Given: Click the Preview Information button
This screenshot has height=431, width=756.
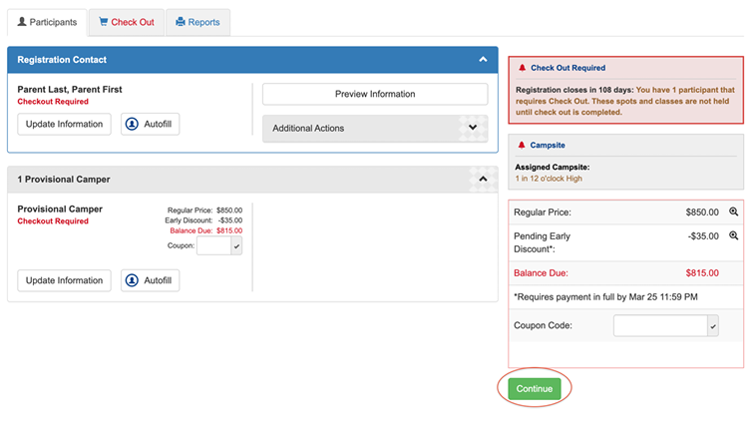Looking at the screenshot, I should click(375, 94).
